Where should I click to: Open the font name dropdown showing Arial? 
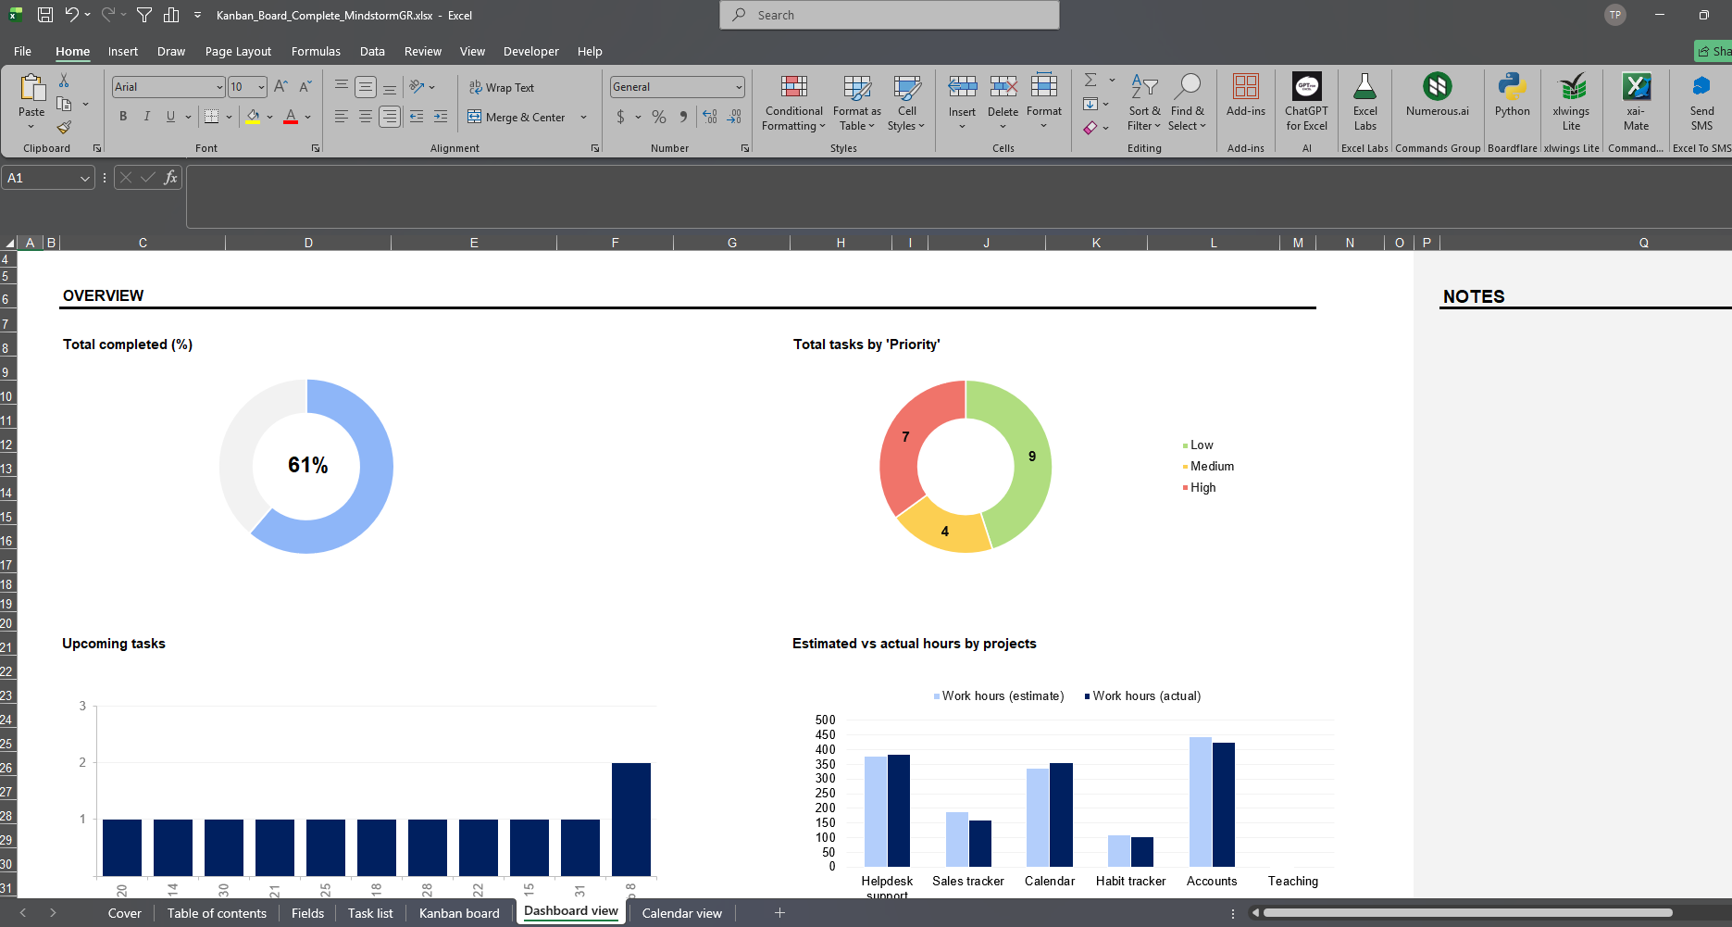[219, 87]
